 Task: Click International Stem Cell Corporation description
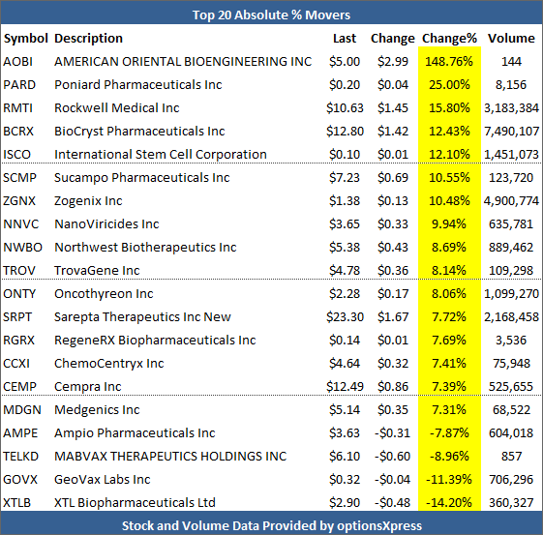pos(161,155)
